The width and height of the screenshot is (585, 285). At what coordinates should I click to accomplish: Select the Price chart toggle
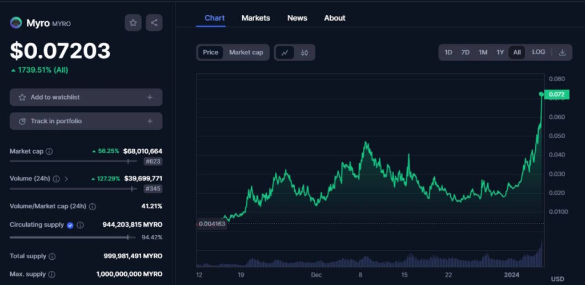pos(210,53)
